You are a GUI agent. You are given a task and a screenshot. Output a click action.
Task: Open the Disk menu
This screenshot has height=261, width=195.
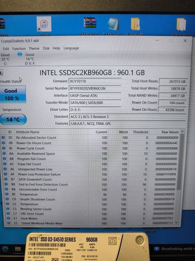pyautogui.click(x=46, y=48)
